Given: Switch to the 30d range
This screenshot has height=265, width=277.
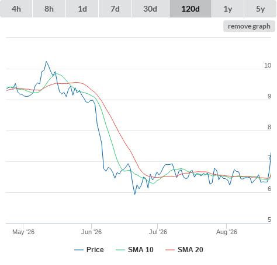Looking at the screenshot, I should (150, 9).
